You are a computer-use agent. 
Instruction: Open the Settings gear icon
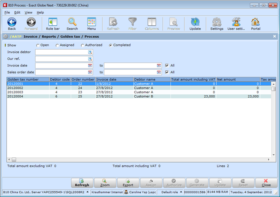pos(217,22)
